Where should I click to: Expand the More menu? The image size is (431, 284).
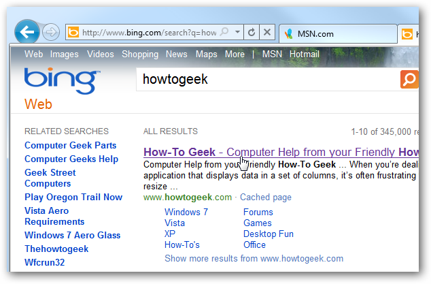(x=235, y=54)
